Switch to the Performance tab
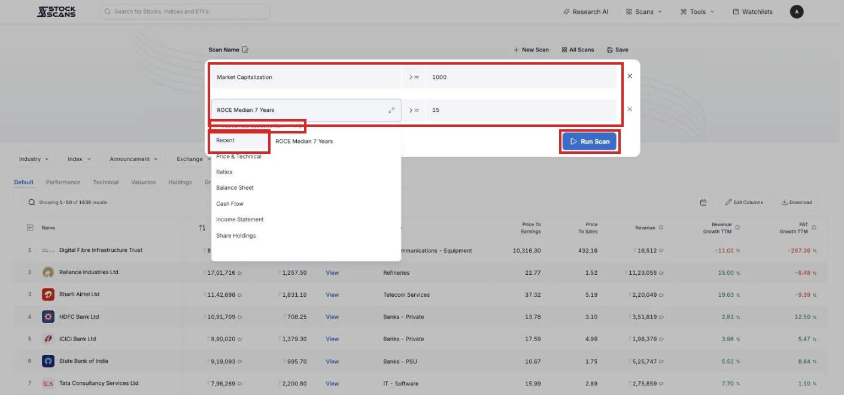 coord(63,182)
